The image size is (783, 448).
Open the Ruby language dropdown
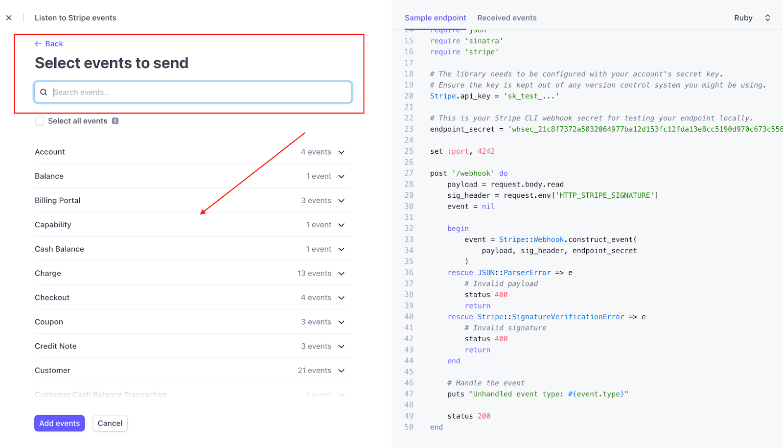(752, 18)
